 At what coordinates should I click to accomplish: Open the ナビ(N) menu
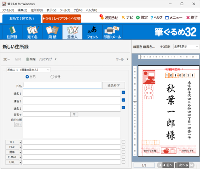coord(78,10)
